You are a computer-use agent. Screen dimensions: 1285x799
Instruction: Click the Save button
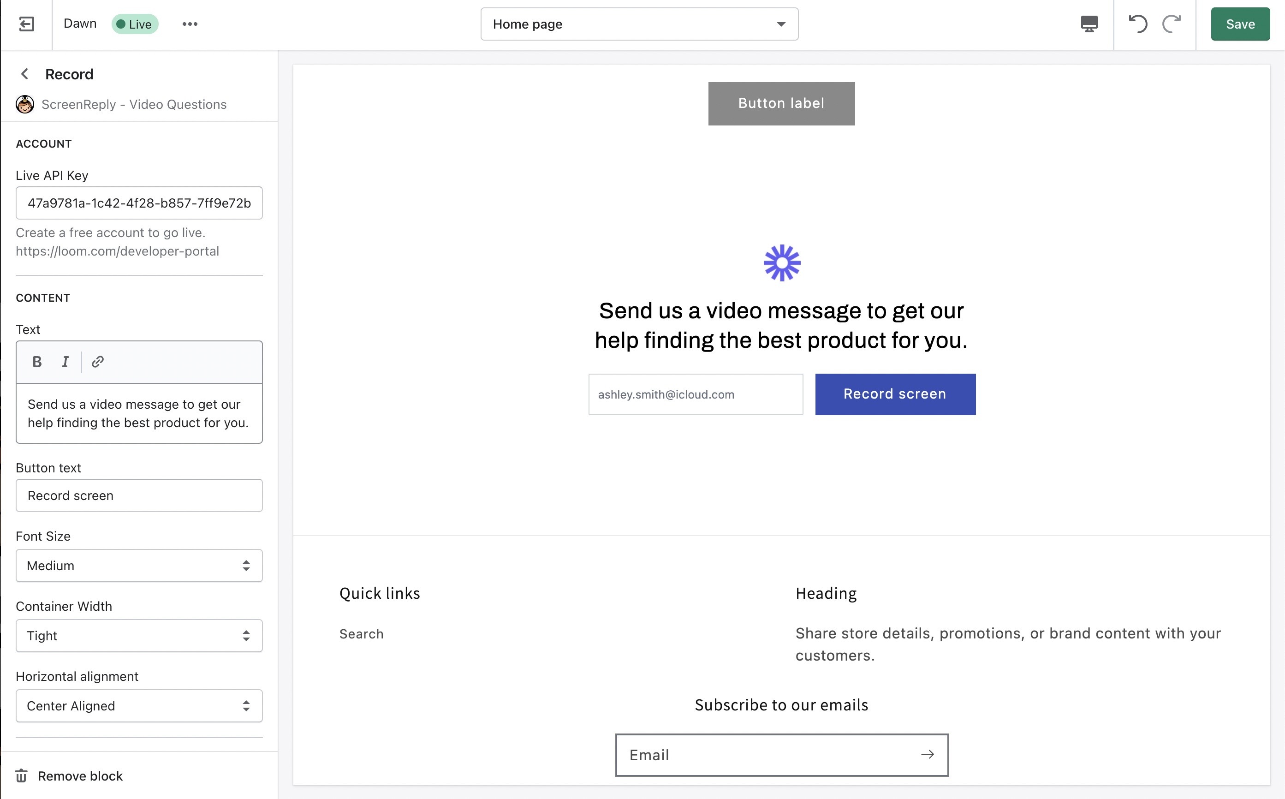[x=1241, y=23]
